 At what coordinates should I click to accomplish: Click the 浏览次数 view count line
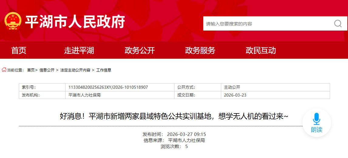point(174,146)
